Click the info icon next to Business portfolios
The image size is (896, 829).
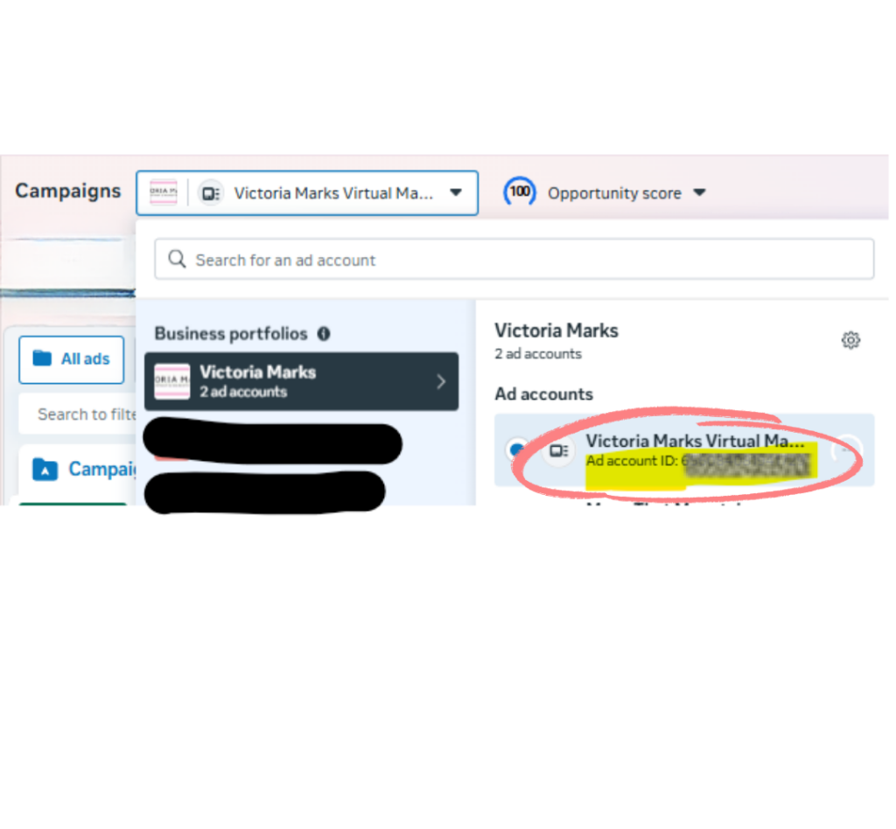click(x=323, y=333)
